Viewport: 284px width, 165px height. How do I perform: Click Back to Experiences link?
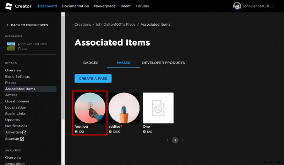(29, 25)
